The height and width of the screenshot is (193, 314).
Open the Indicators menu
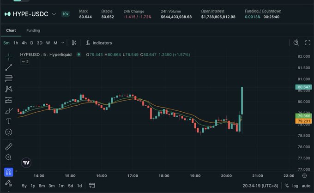(x=99, y=43)
